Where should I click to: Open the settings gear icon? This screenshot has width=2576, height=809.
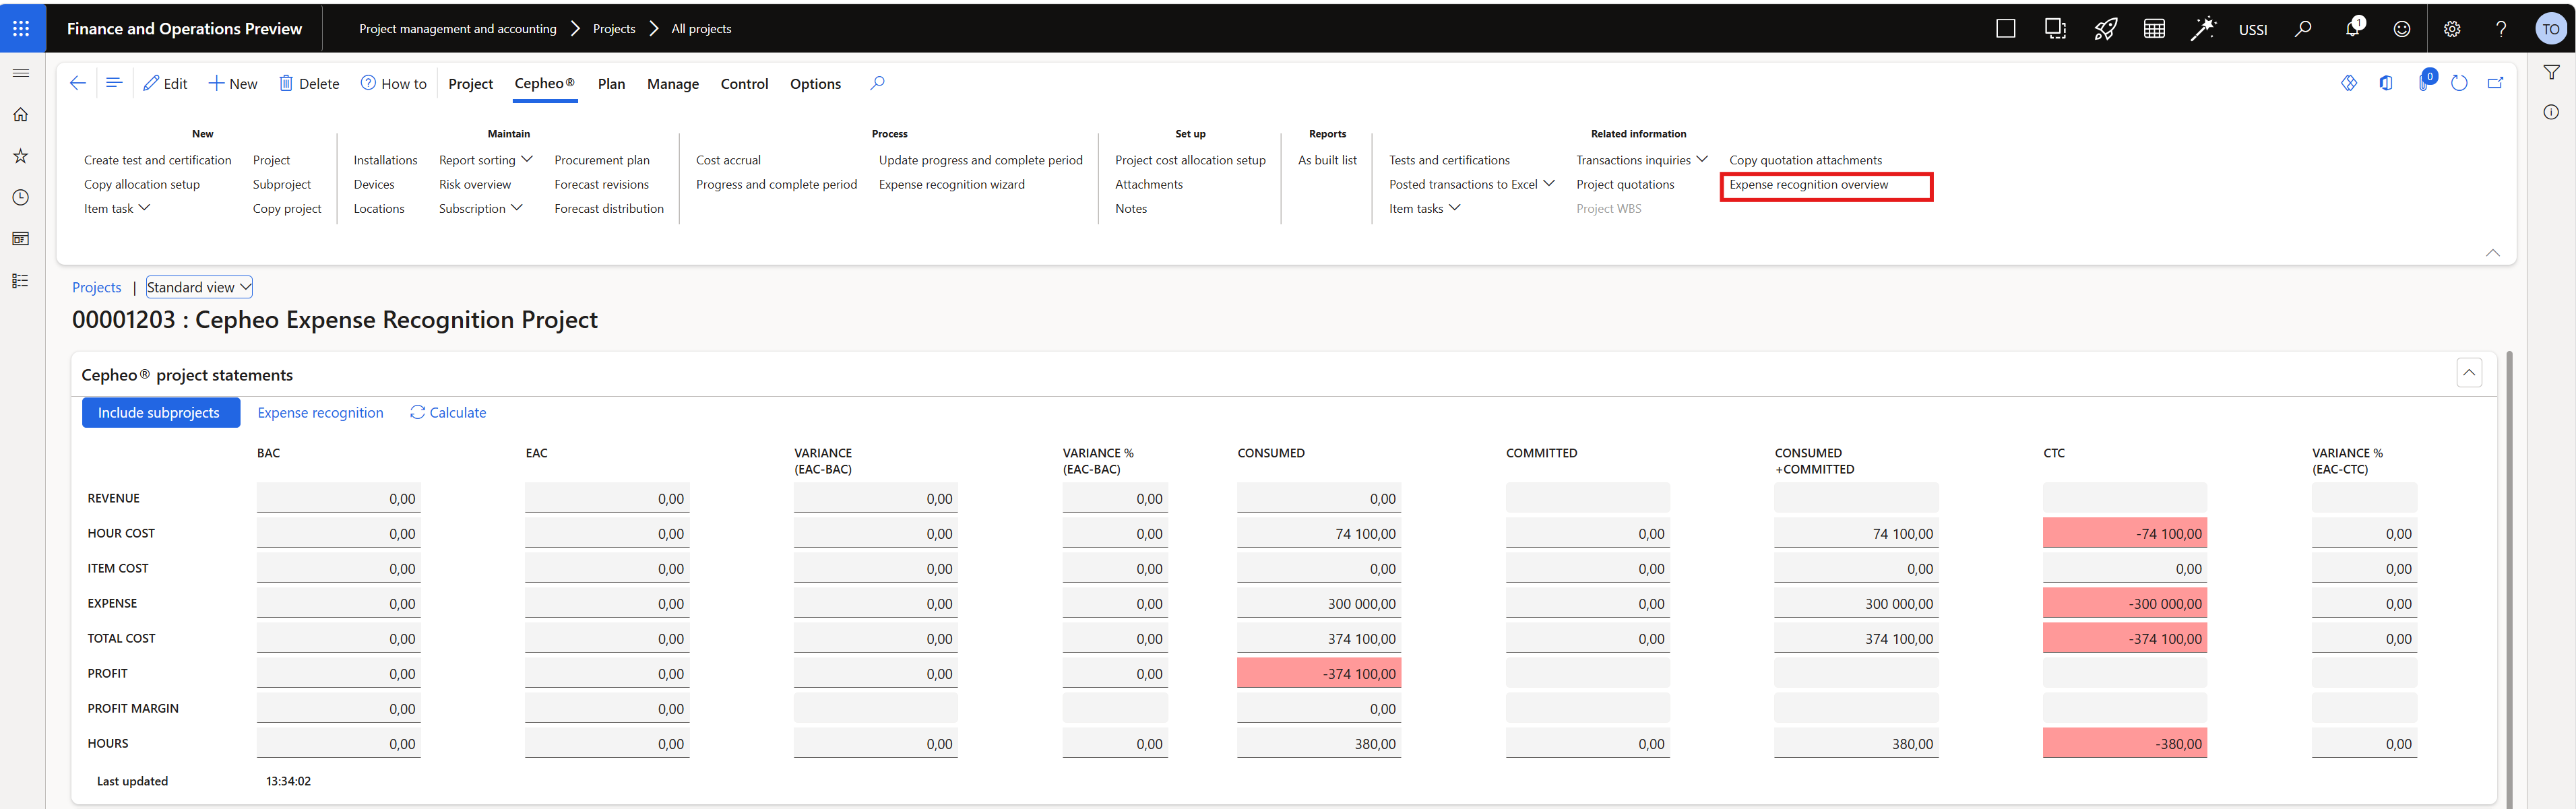[x=2452, y=28]
